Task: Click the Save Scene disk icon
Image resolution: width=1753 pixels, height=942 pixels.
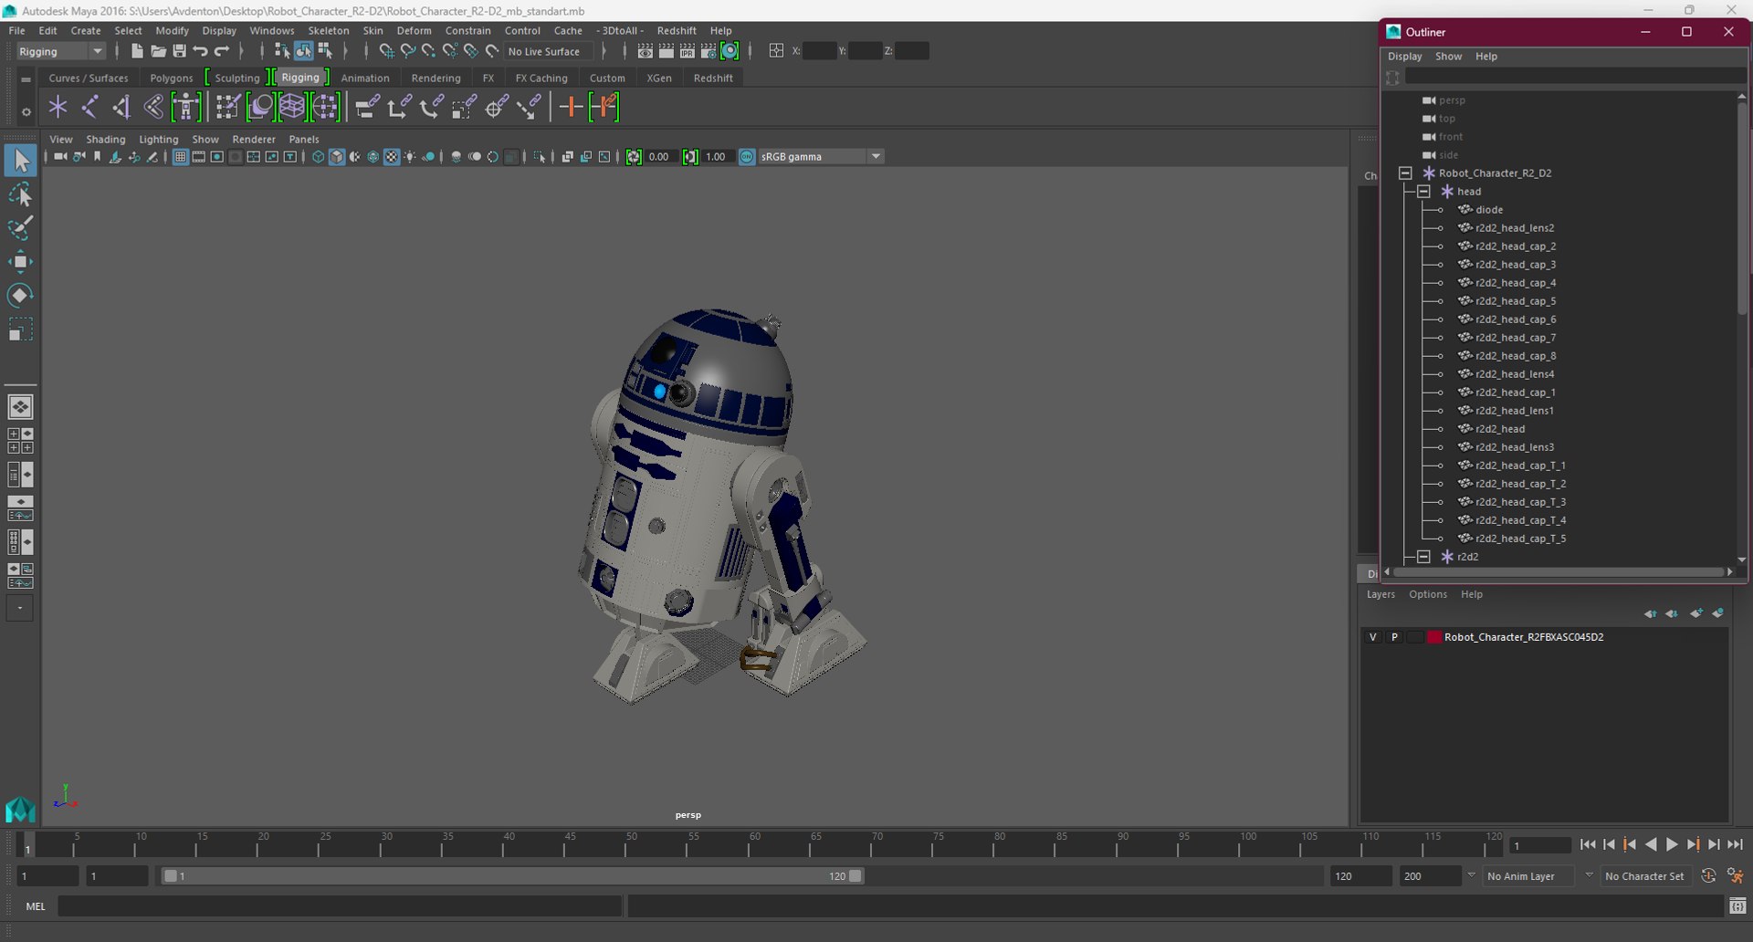Action: pyautogui.click(x=179, y=51)
